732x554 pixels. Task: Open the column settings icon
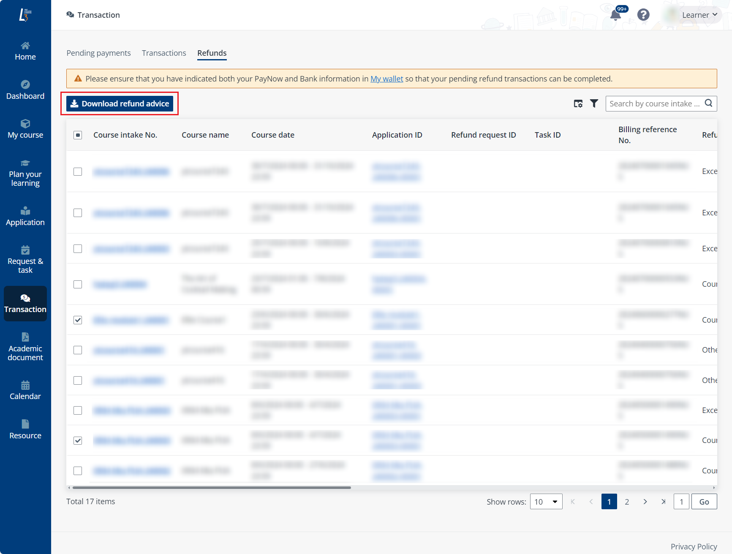(x=578, y=103)
